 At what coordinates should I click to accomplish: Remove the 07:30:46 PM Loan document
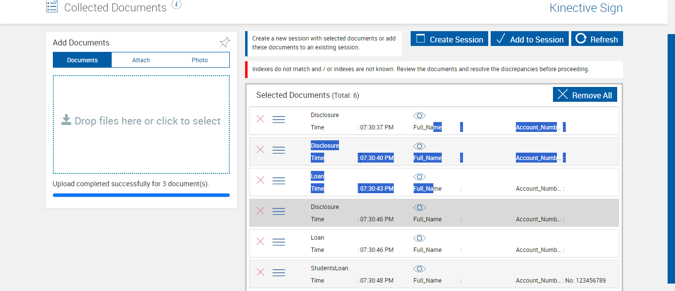(260, 242)
